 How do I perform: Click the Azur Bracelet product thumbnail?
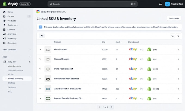click(48, 89)
